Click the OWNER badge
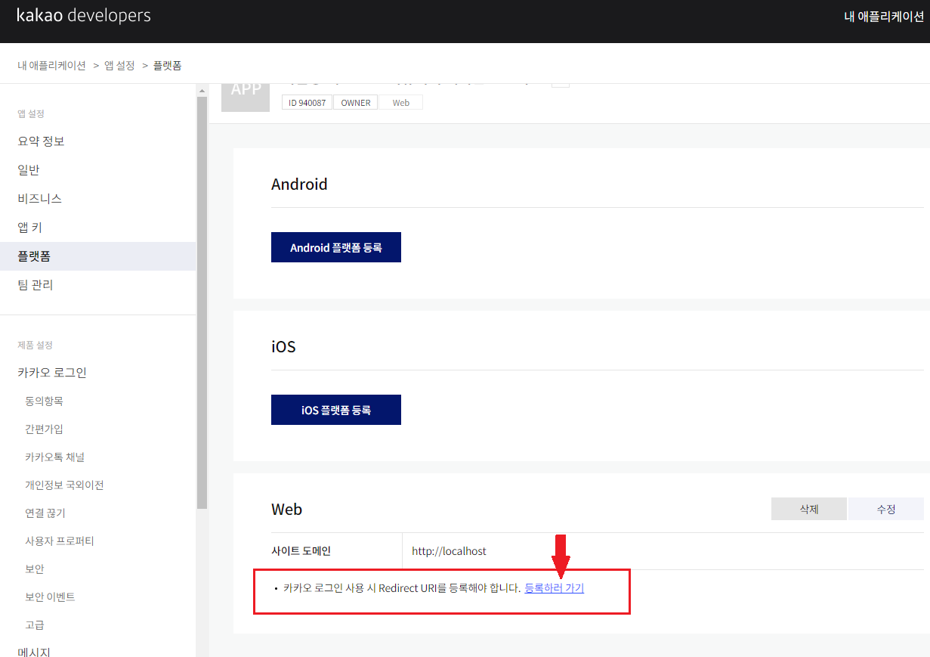 tap(356, 103)
